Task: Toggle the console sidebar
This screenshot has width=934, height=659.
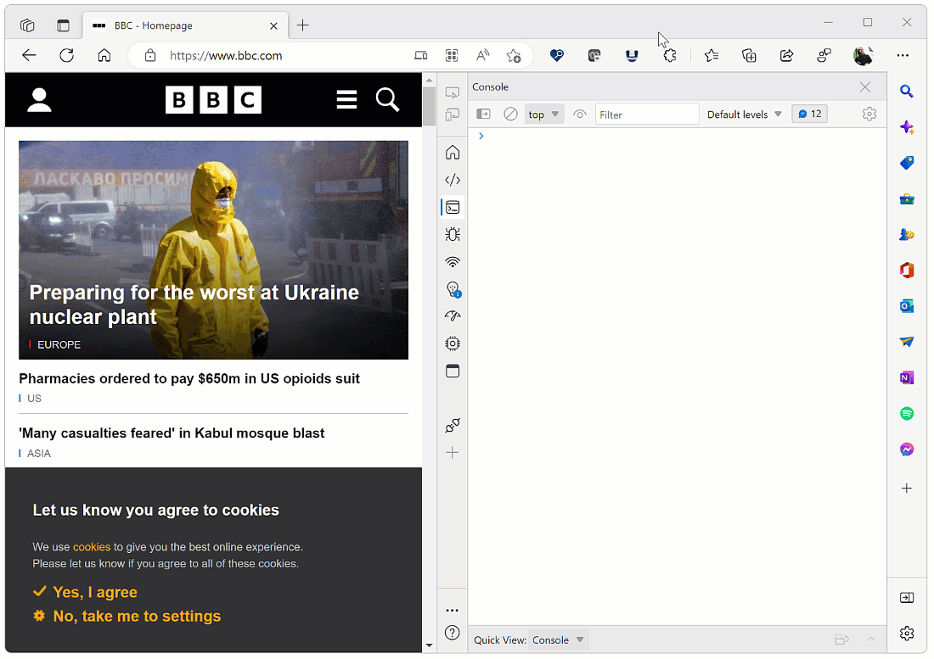Action: pyautogui.click(x=484, y=114)
